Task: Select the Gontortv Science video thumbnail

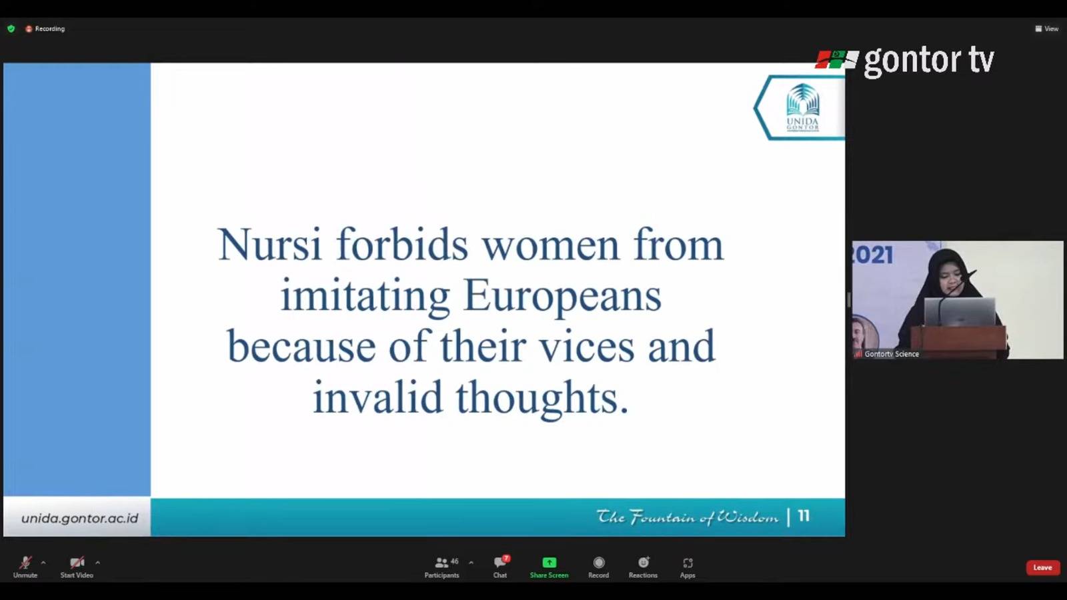Action: tap(958, 300)
